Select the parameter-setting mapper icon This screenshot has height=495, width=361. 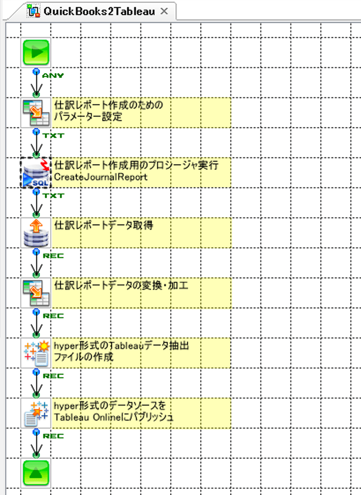click(x=36, y=113)
